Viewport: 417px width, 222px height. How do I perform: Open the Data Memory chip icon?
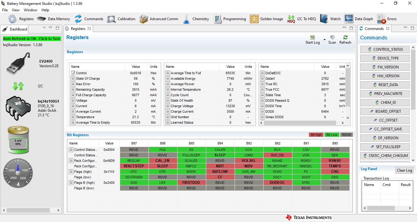(x=41, y=19)
